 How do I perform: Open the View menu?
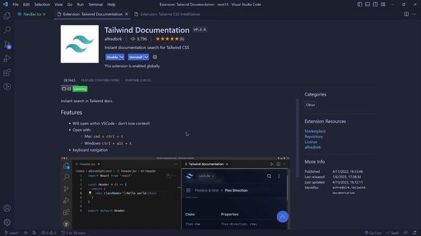coord(59,5)
